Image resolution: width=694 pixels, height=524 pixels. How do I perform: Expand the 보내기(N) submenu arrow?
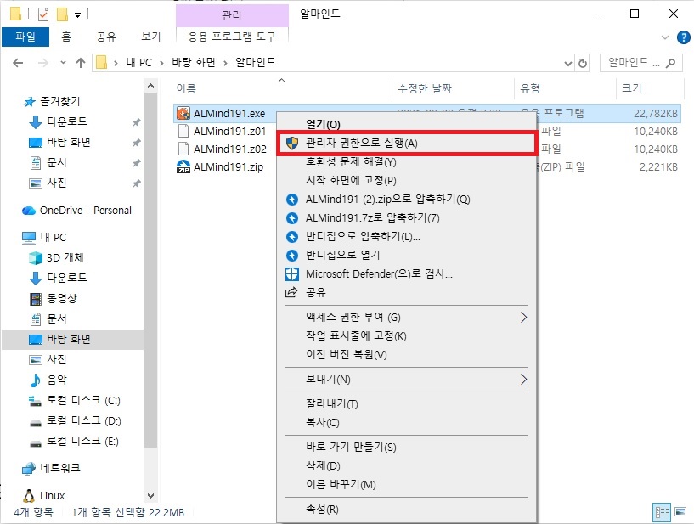click(x=523, y=380)
